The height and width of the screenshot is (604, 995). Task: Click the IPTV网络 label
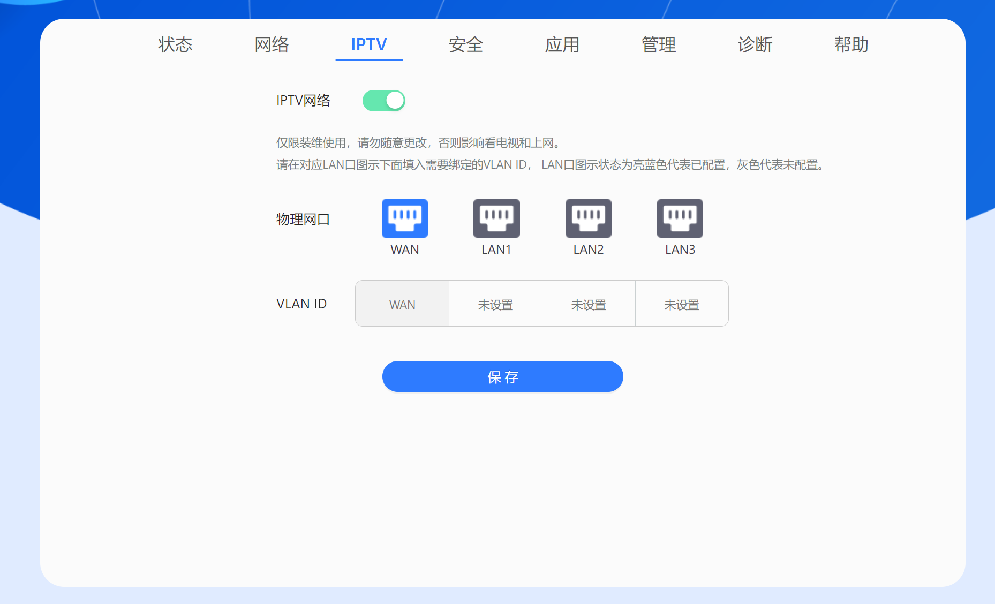point(303,100)
